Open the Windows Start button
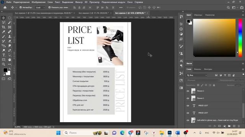The width and height of the screenshot is (245, 137). click(x=59, y=133)
